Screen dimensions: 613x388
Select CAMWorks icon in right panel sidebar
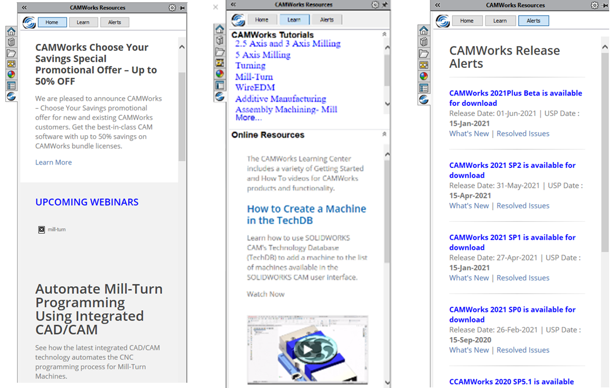point(424,99)
